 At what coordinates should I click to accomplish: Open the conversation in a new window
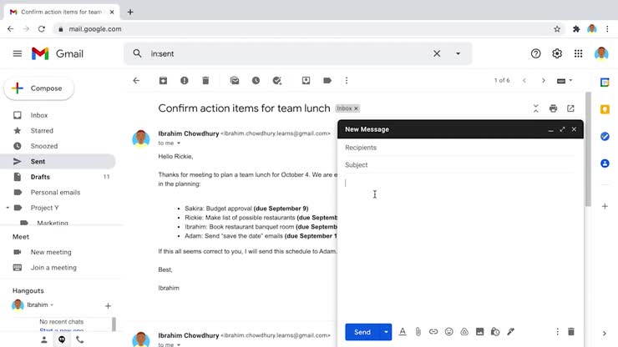pyautogui.click(x=570, y=108)
